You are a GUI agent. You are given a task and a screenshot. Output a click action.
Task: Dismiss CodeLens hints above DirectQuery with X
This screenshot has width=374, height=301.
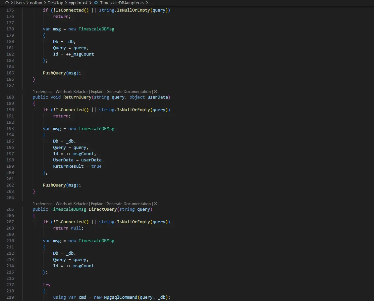coord(155,204)
